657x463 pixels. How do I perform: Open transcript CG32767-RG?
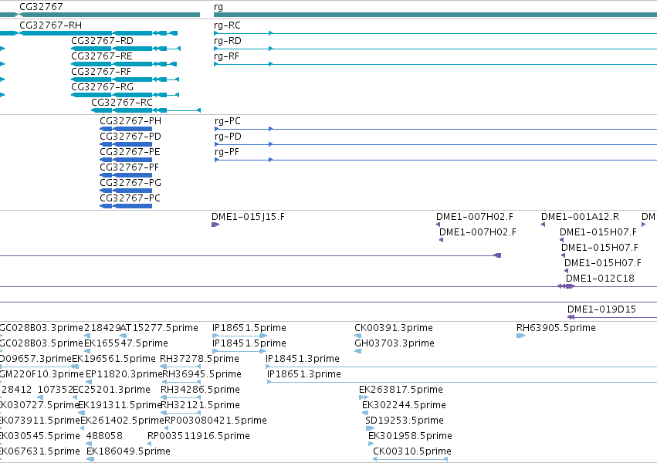pyautogui.click(x=102, y=87)
